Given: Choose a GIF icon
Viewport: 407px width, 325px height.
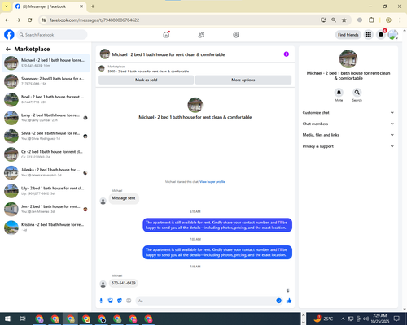Looking at the screenshot, I should 129,301.
